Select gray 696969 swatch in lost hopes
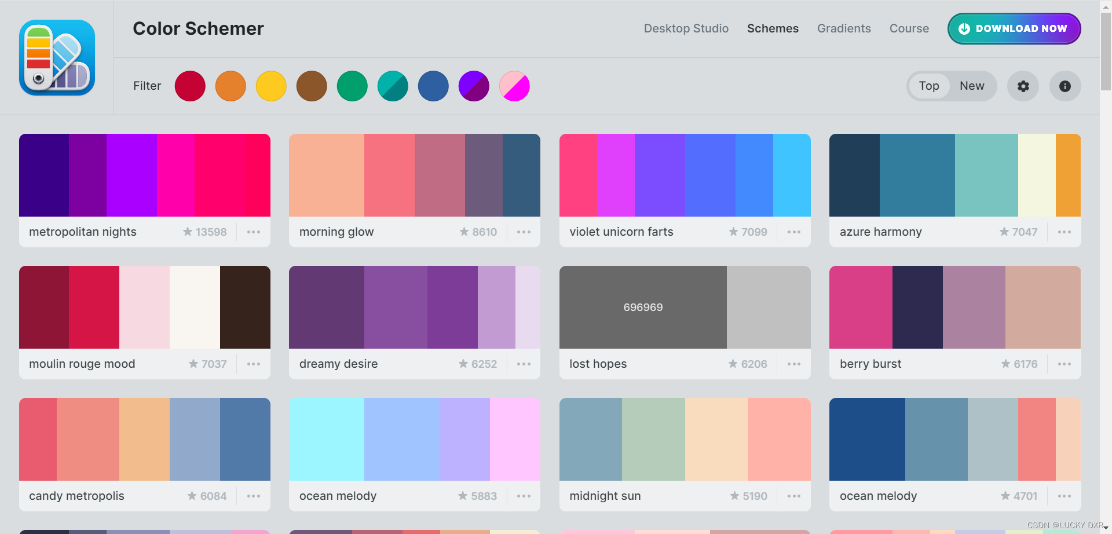Viewport: 1112px width, 534px height. click(x=643, y=307)
